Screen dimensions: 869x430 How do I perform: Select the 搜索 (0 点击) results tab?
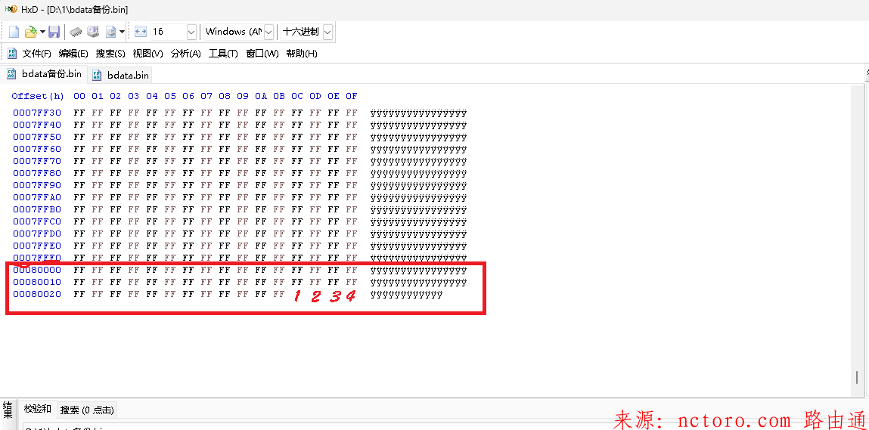87,410
